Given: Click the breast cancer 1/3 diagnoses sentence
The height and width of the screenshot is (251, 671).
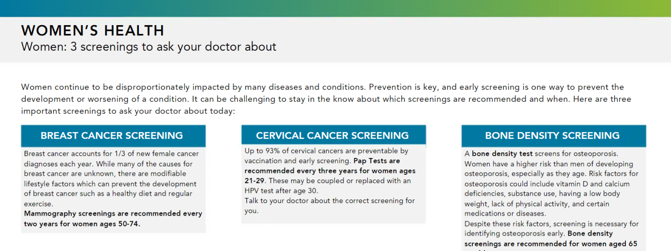Looking at the screenshot, I should coord(111,159).
